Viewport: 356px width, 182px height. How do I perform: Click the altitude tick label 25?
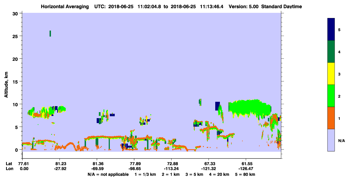coord(16,36)
